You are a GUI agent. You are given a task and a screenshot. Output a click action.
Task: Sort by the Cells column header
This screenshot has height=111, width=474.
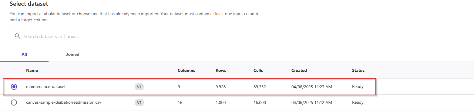tap(258, 70)
